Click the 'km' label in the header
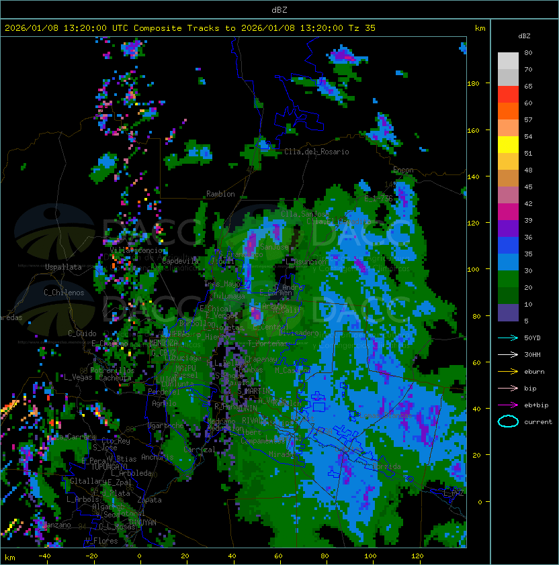This screenshot has height=565, width=559. click(480, 28)
